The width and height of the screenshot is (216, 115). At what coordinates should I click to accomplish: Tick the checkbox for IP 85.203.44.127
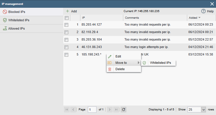coord(67,25)
